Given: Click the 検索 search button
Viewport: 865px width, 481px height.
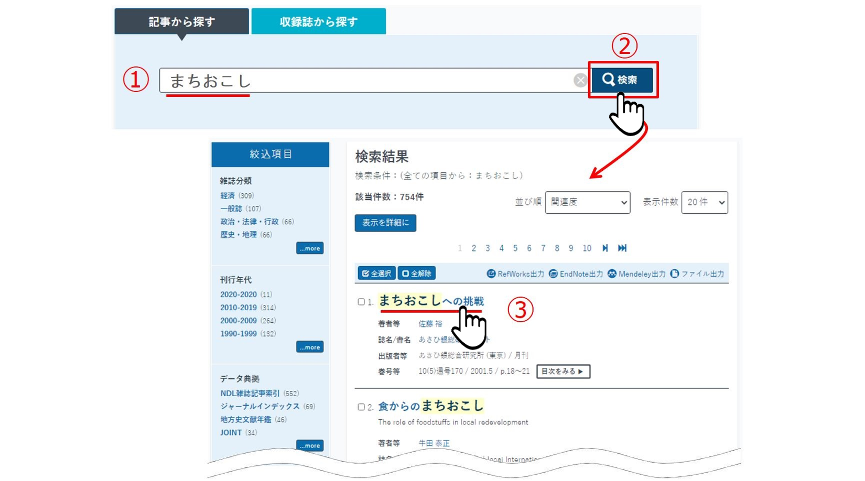Looking at the screenshot, I should [622, 80].
